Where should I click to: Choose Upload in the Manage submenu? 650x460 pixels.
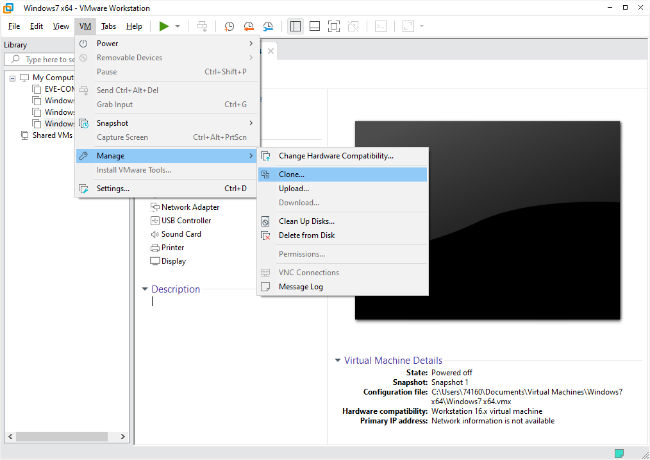(342, 189)
